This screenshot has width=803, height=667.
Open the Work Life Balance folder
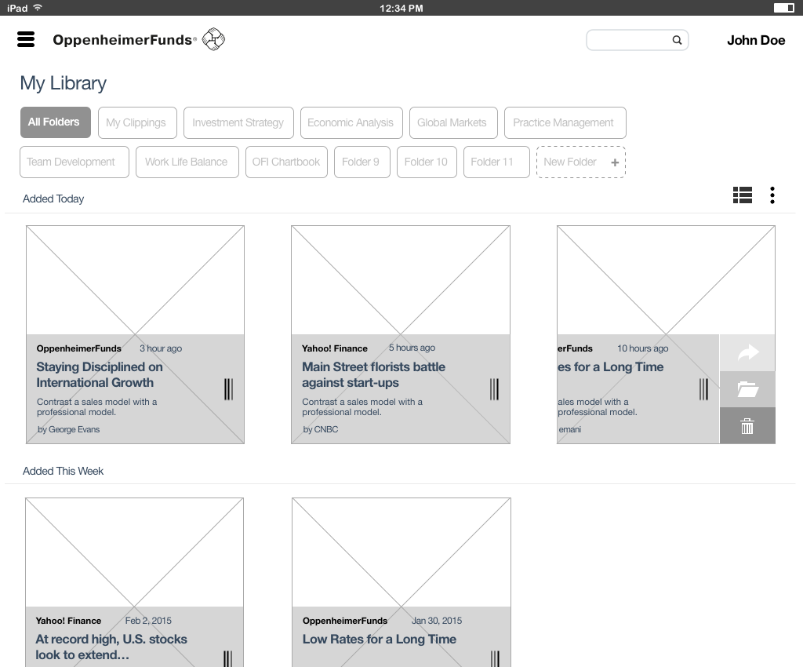click(x=187, y=162)
